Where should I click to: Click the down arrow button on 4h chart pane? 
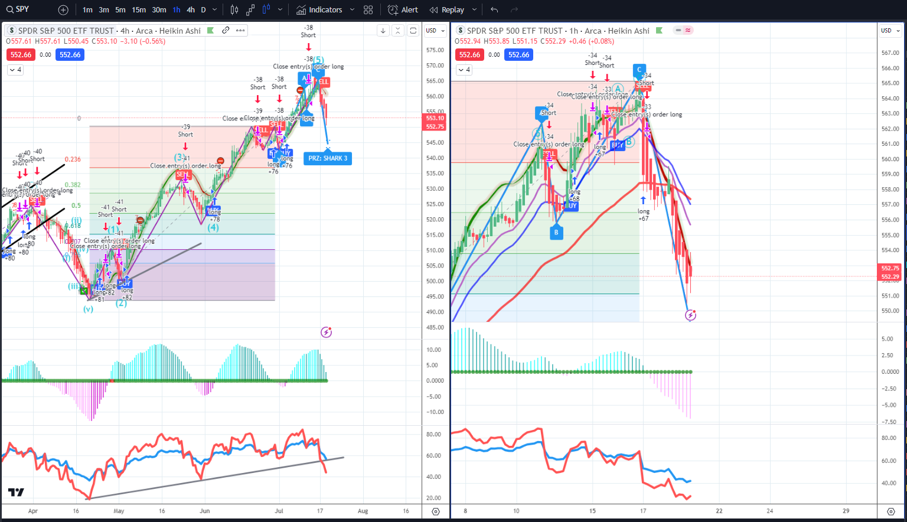(x=383, y=31)
